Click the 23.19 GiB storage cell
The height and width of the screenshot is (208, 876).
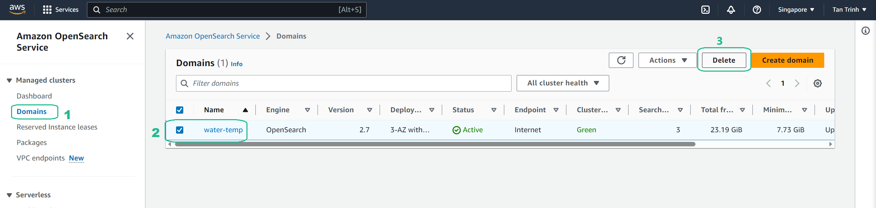pos(726,130)
